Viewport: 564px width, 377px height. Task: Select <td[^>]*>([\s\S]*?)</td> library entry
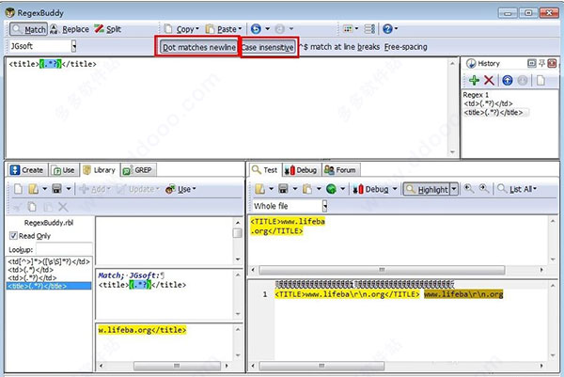49,261
